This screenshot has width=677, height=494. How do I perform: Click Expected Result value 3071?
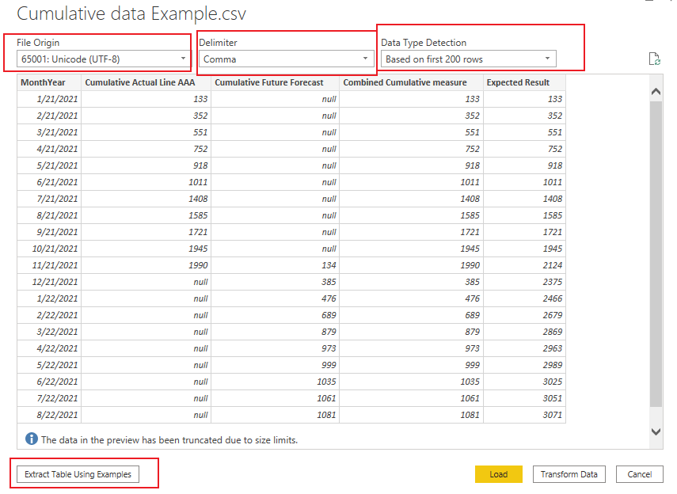pyautogui.click(x=524, y=415)
